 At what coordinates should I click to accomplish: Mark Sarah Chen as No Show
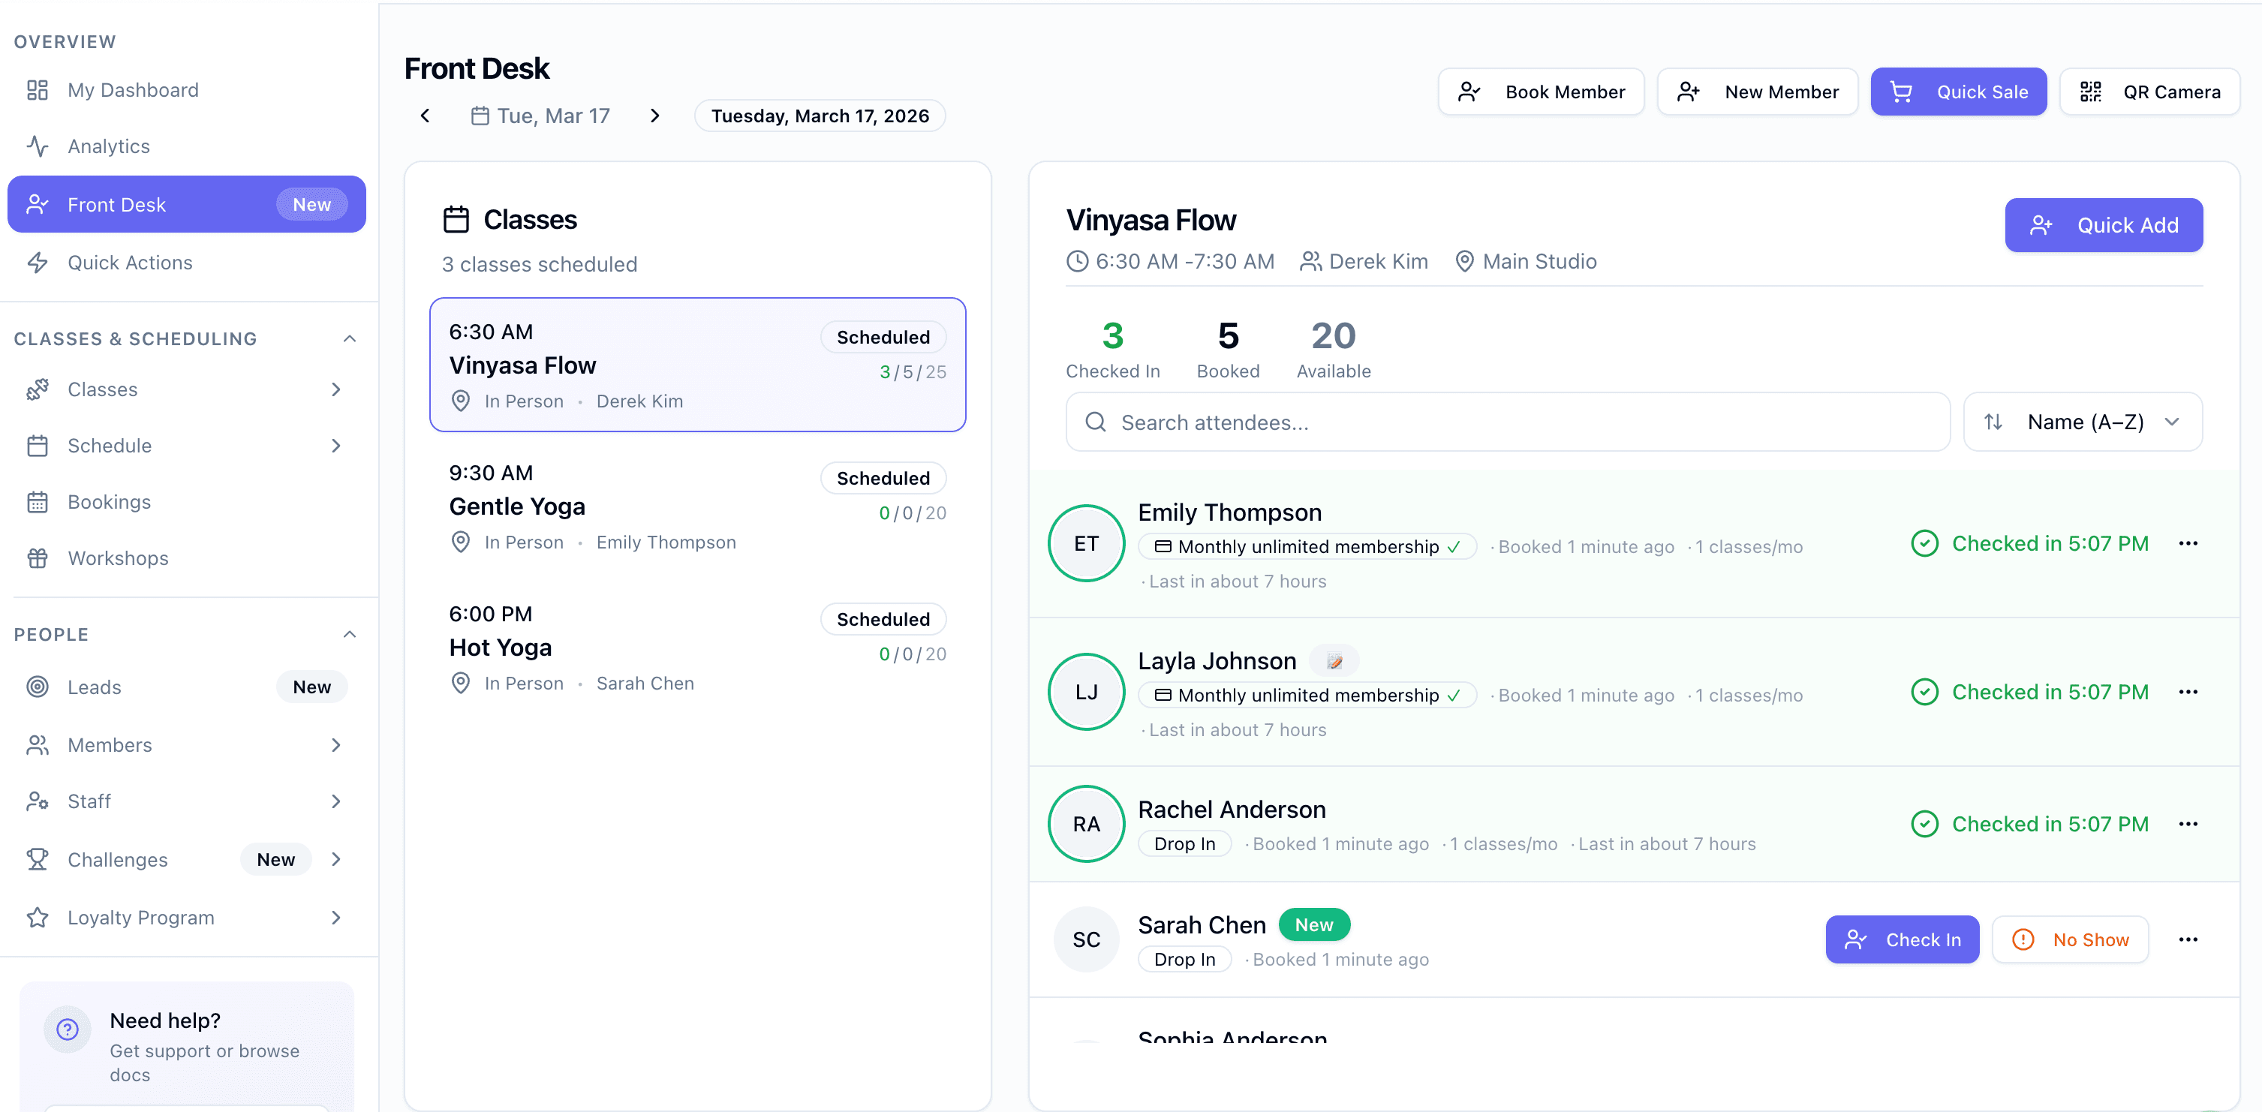[2070, 939]
